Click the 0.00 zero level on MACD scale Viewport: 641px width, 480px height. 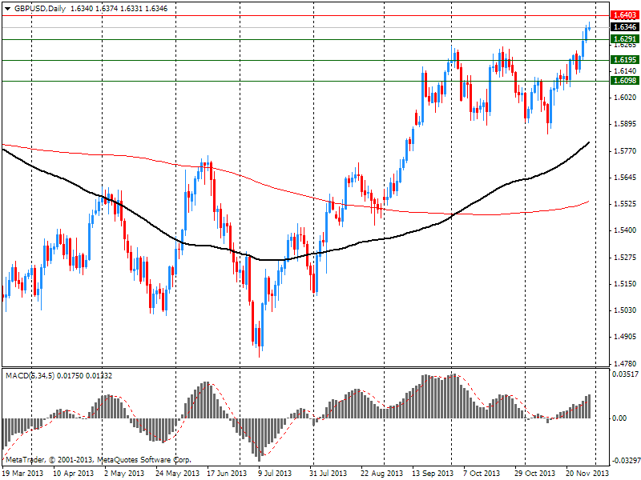click(619, 418)
